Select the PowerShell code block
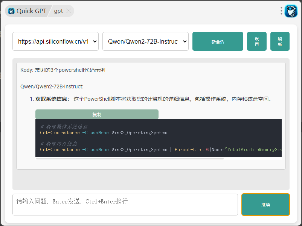Viewport: 302px width, 226px height. [158, 138]
